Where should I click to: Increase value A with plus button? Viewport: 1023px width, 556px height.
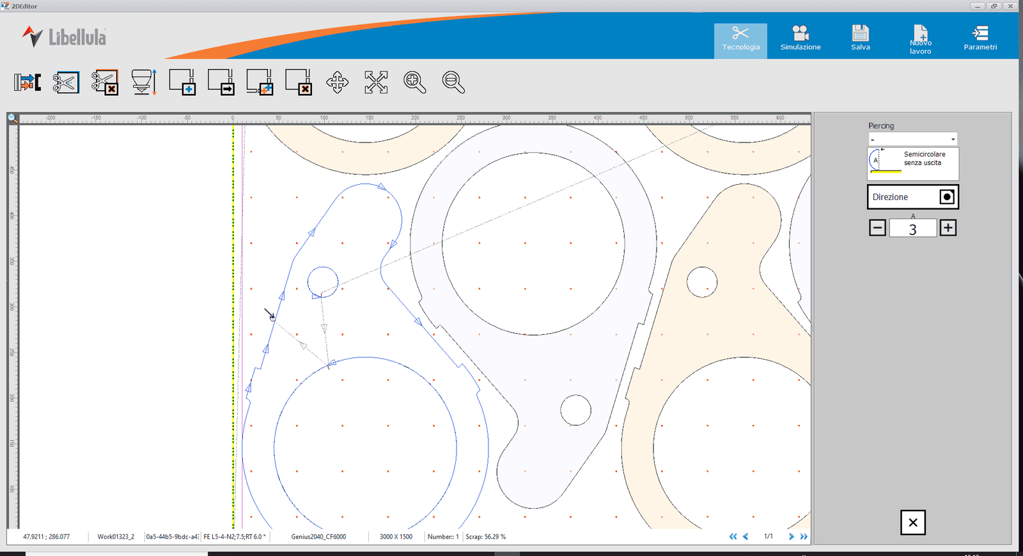(948, 228)
